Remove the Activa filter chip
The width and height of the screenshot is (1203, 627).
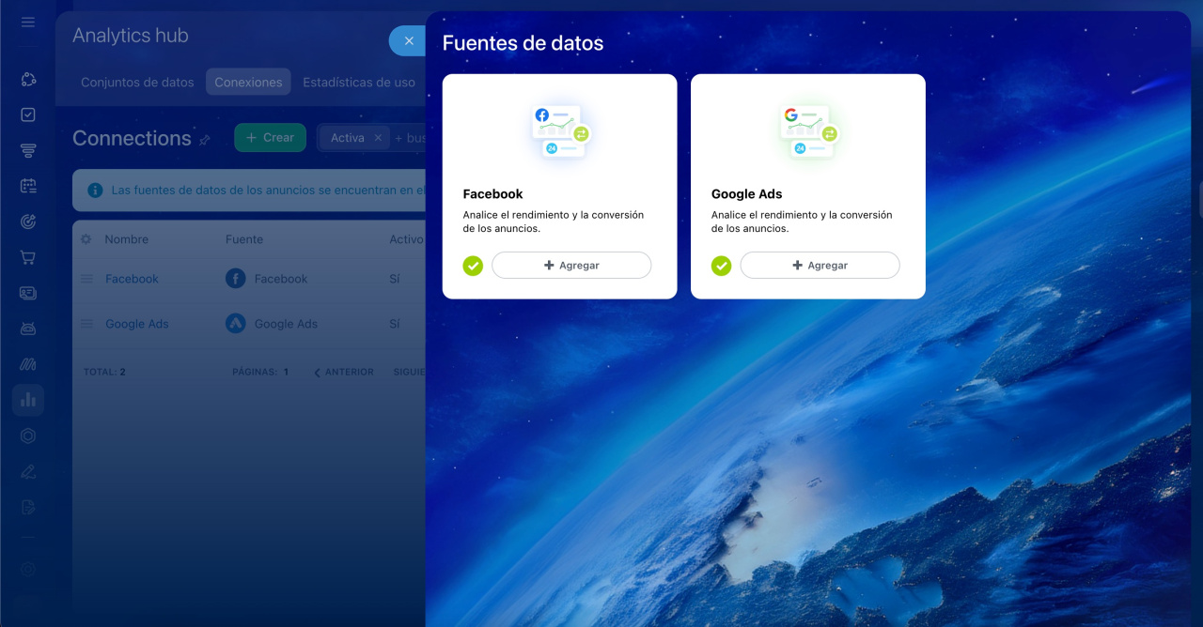[x=378, y=138]
